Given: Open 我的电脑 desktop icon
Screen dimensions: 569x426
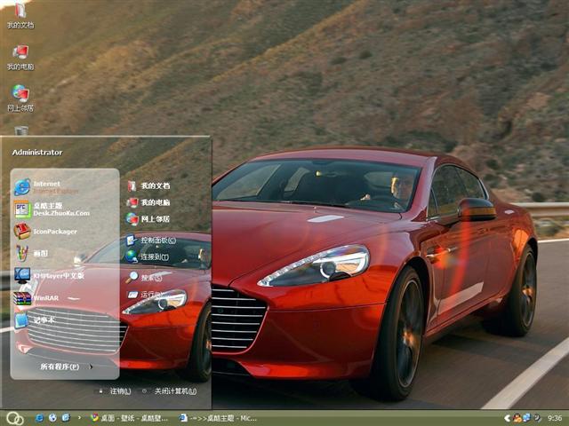Looking at the screenshot, I should tap(20, 57).
